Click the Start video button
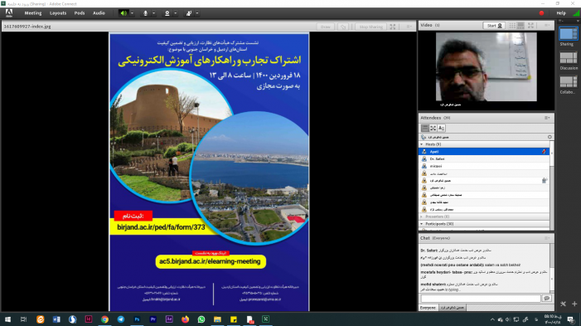581x326 pixels. [494, 26]
